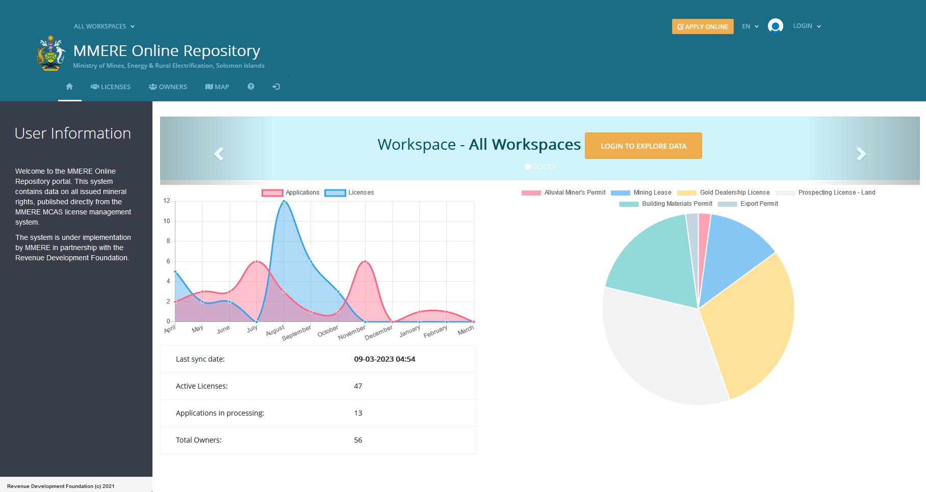
Task: Open the EN language dropdown
Action: click(x=750, y=26)
